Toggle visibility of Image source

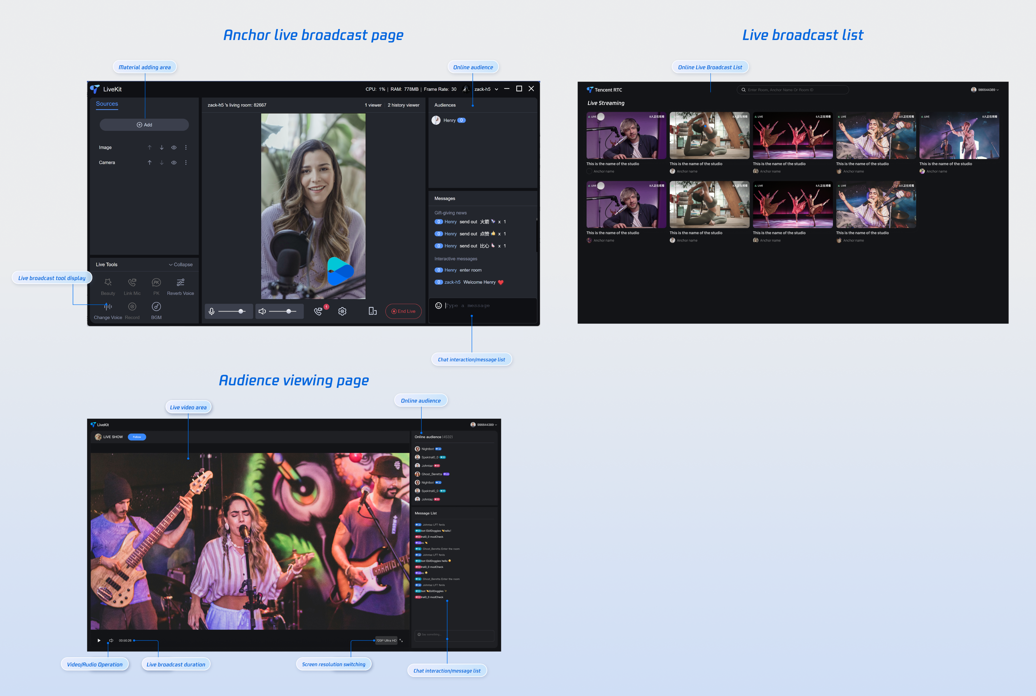[174, 148]
